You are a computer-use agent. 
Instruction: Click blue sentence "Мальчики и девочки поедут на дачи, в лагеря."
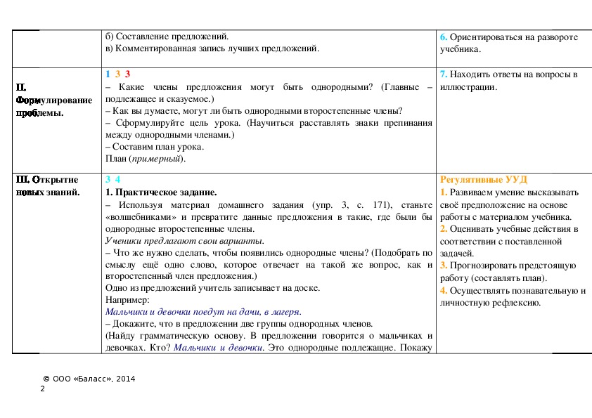coord(203,312)
